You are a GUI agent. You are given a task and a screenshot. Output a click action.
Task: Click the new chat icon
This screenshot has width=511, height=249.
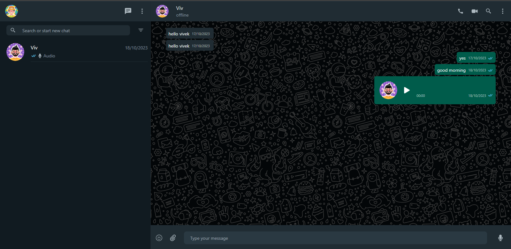pyautogui.click(x=128, y=11)
